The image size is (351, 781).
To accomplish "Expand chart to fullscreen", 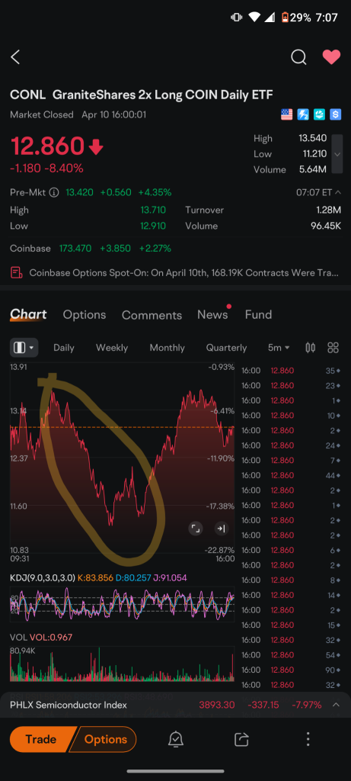I will pos(196,529).
